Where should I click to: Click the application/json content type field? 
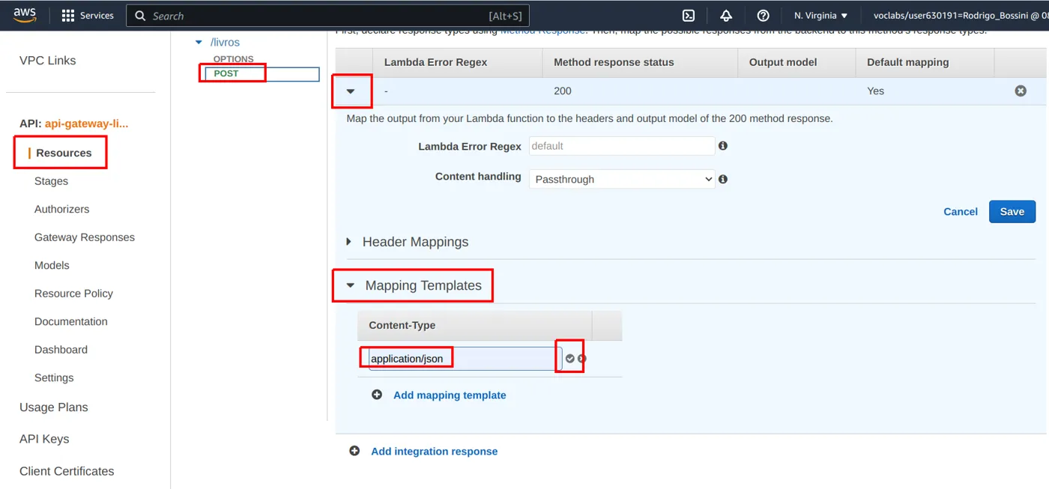pyautogui.click(x=465, y=359)
